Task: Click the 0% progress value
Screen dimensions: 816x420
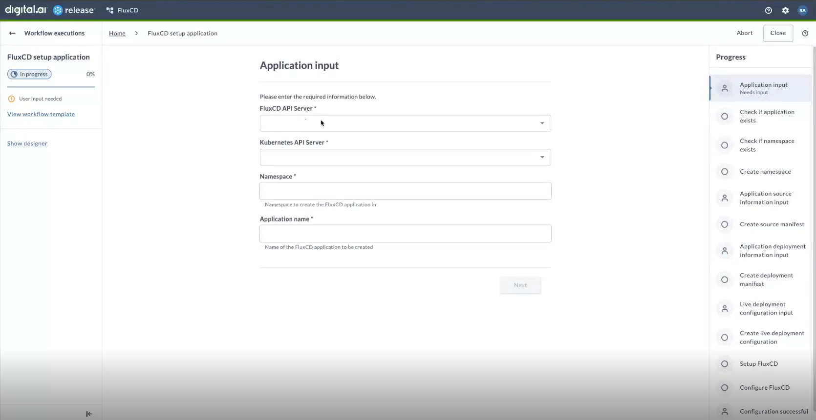Action: pyautogui.click(x=90, y=74)
